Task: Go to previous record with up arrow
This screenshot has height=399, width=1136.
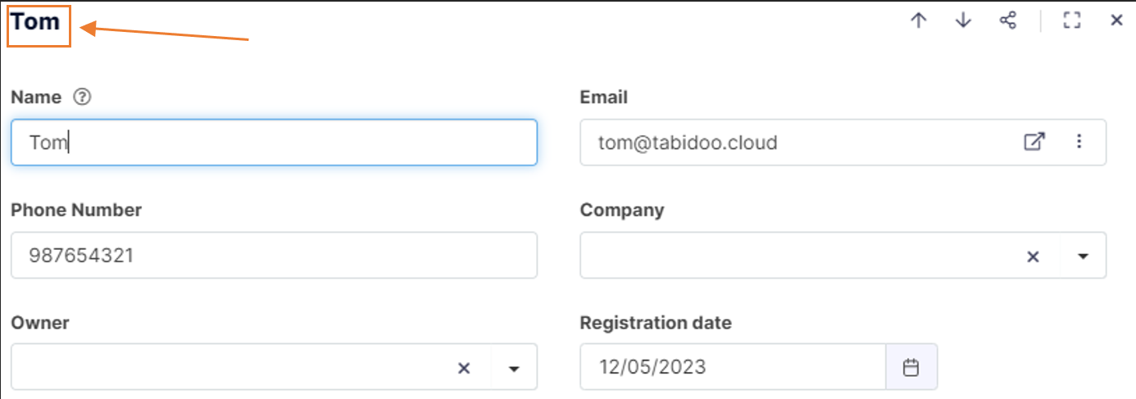Action: [x=918, y=21]
